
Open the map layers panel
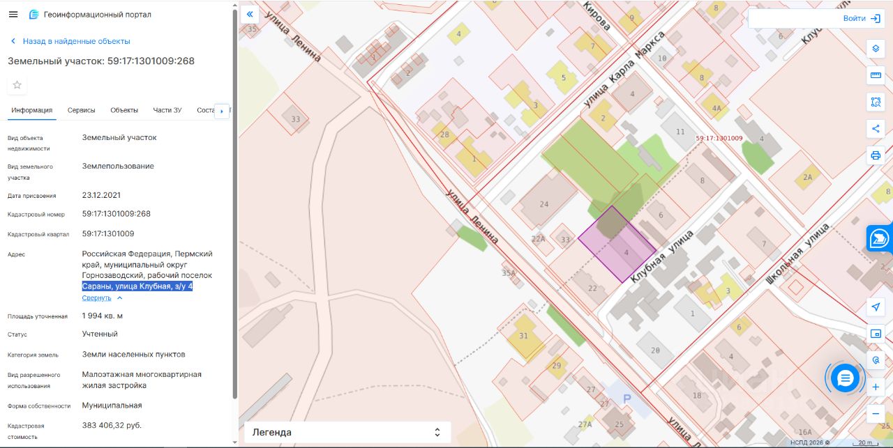[876, 49]
